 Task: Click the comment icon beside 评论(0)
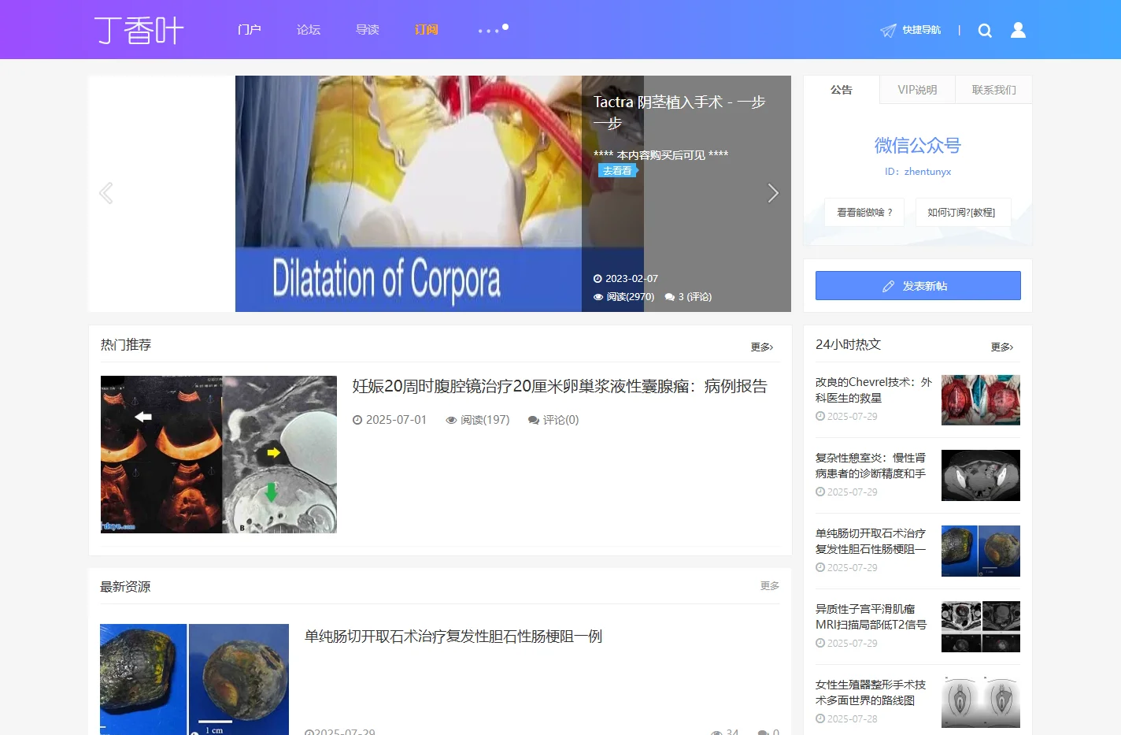534,420
